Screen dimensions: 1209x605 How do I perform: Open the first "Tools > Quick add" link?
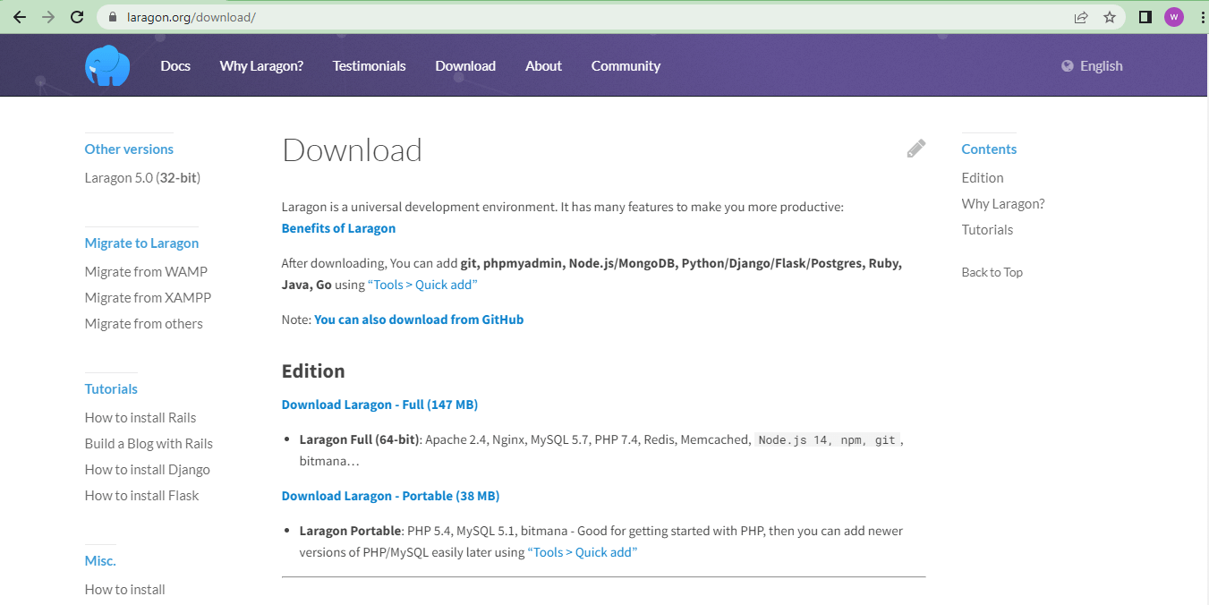click(x=422, y=285)
